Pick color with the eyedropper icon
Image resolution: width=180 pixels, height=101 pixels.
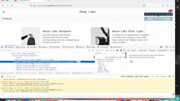coord(93,50)
